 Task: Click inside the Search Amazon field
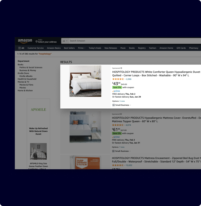point(135,41)
